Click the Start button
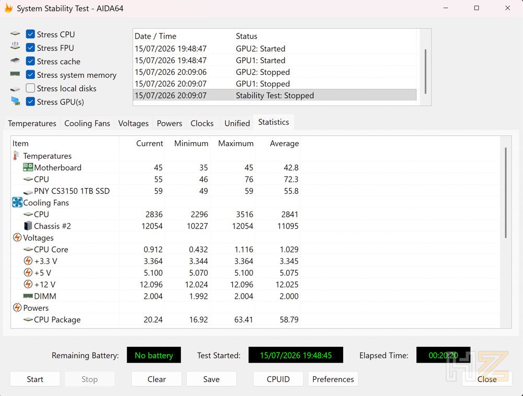 (35, 379)
